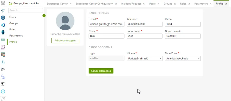Open the user-with-gear settings icon
231x101 pixels.
pos(3,77)
